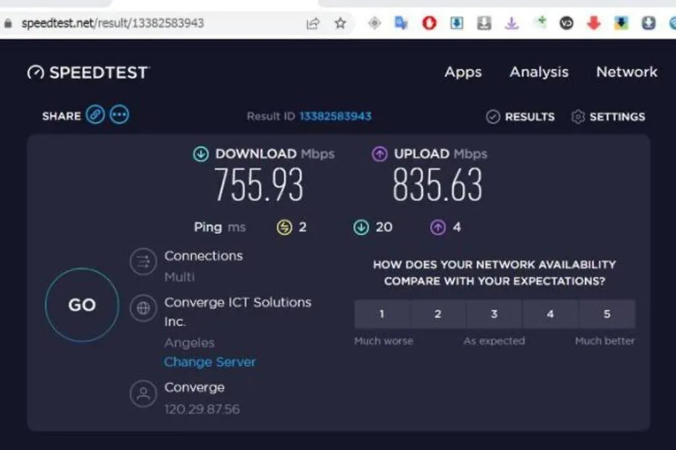
Task: Click the server globe icon beside Converge ICT Solutions
Action: coord(143,308)
